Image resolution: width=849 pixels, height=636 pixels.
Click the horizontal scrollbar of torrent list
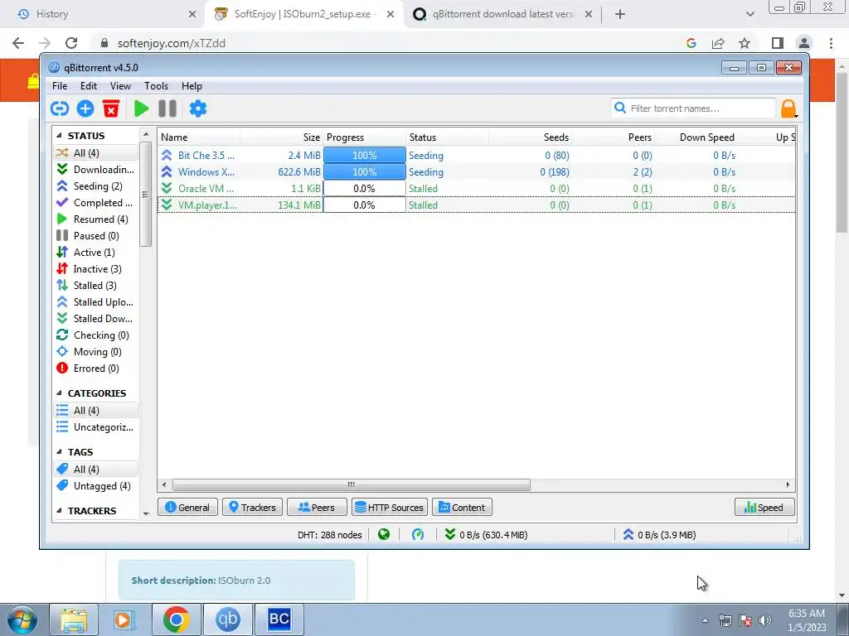coord(351,484)
